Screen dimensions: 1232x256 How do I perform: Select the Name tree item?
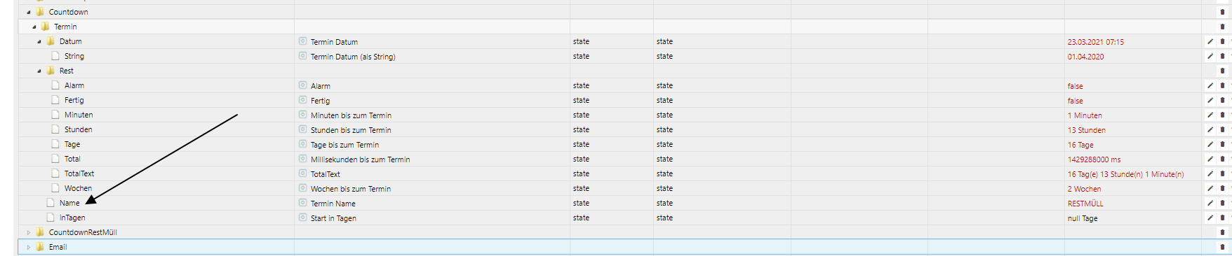pos(69,203)
